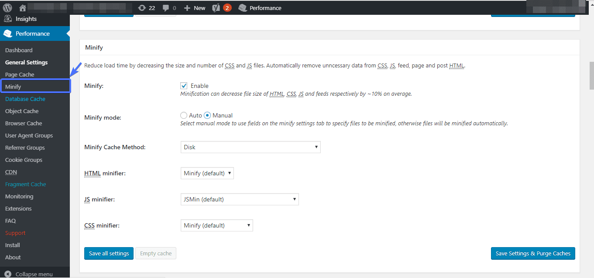Click the Performance icon in the sidebar
This screenshot has height=278, width=594.
click(7, 33)
